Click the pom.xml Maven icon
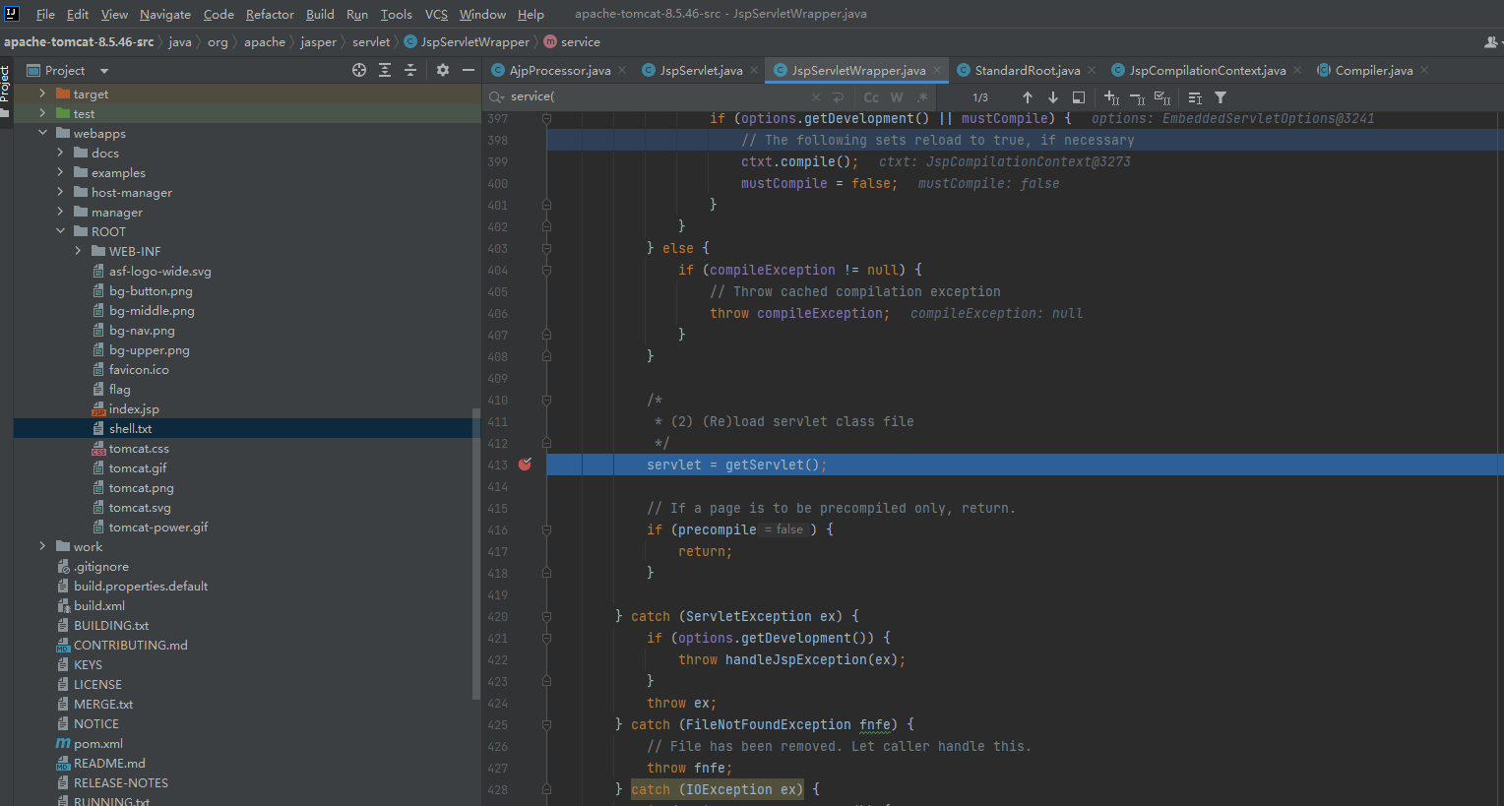Viewport: 1504px width, 806px height. [x=63, y=743]
